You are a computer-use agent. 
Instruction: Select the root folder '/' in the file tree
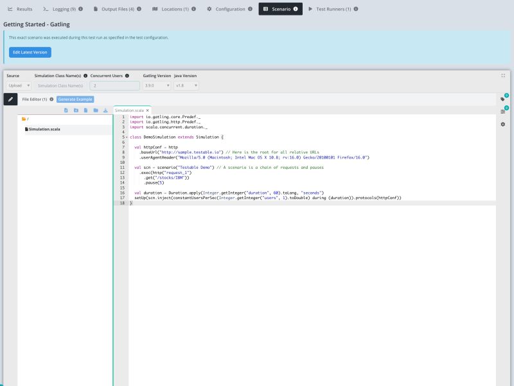coord(25,119)
